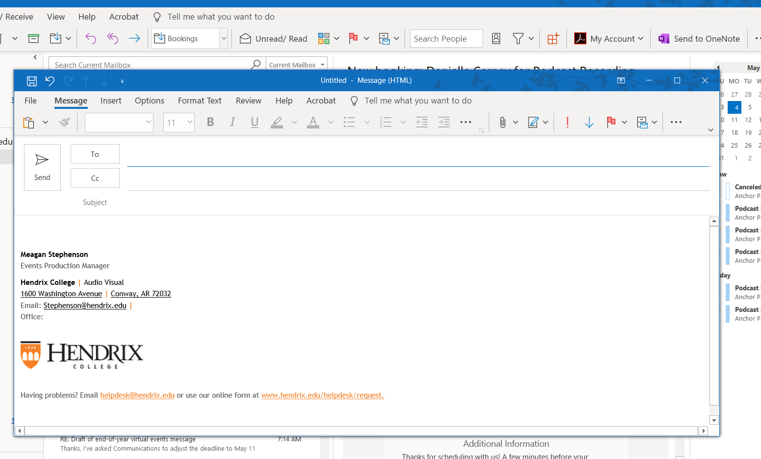Click into Search People field
The width and height of the screenshot is (761, 459).
(x=446, y=39)
